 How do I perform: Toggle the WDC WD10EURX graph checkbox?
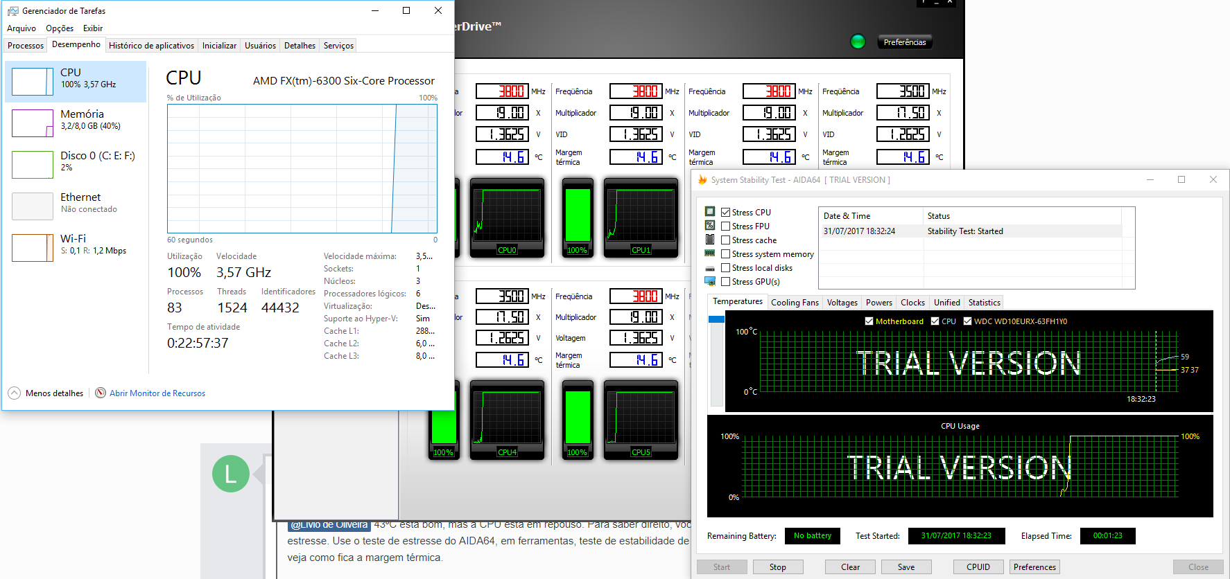click(x=967, y=321)
